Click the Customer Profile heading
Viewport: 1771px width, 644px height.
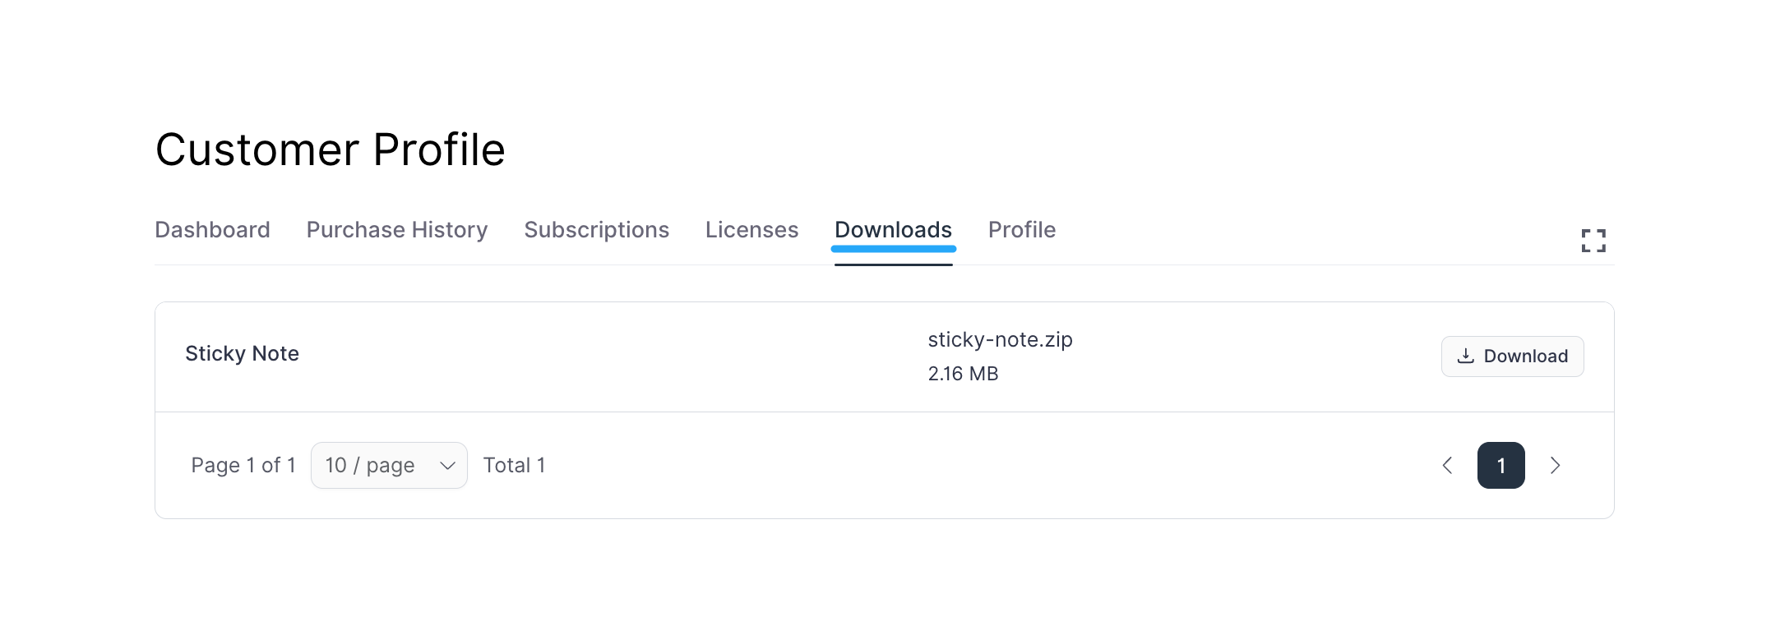point(331,149)
